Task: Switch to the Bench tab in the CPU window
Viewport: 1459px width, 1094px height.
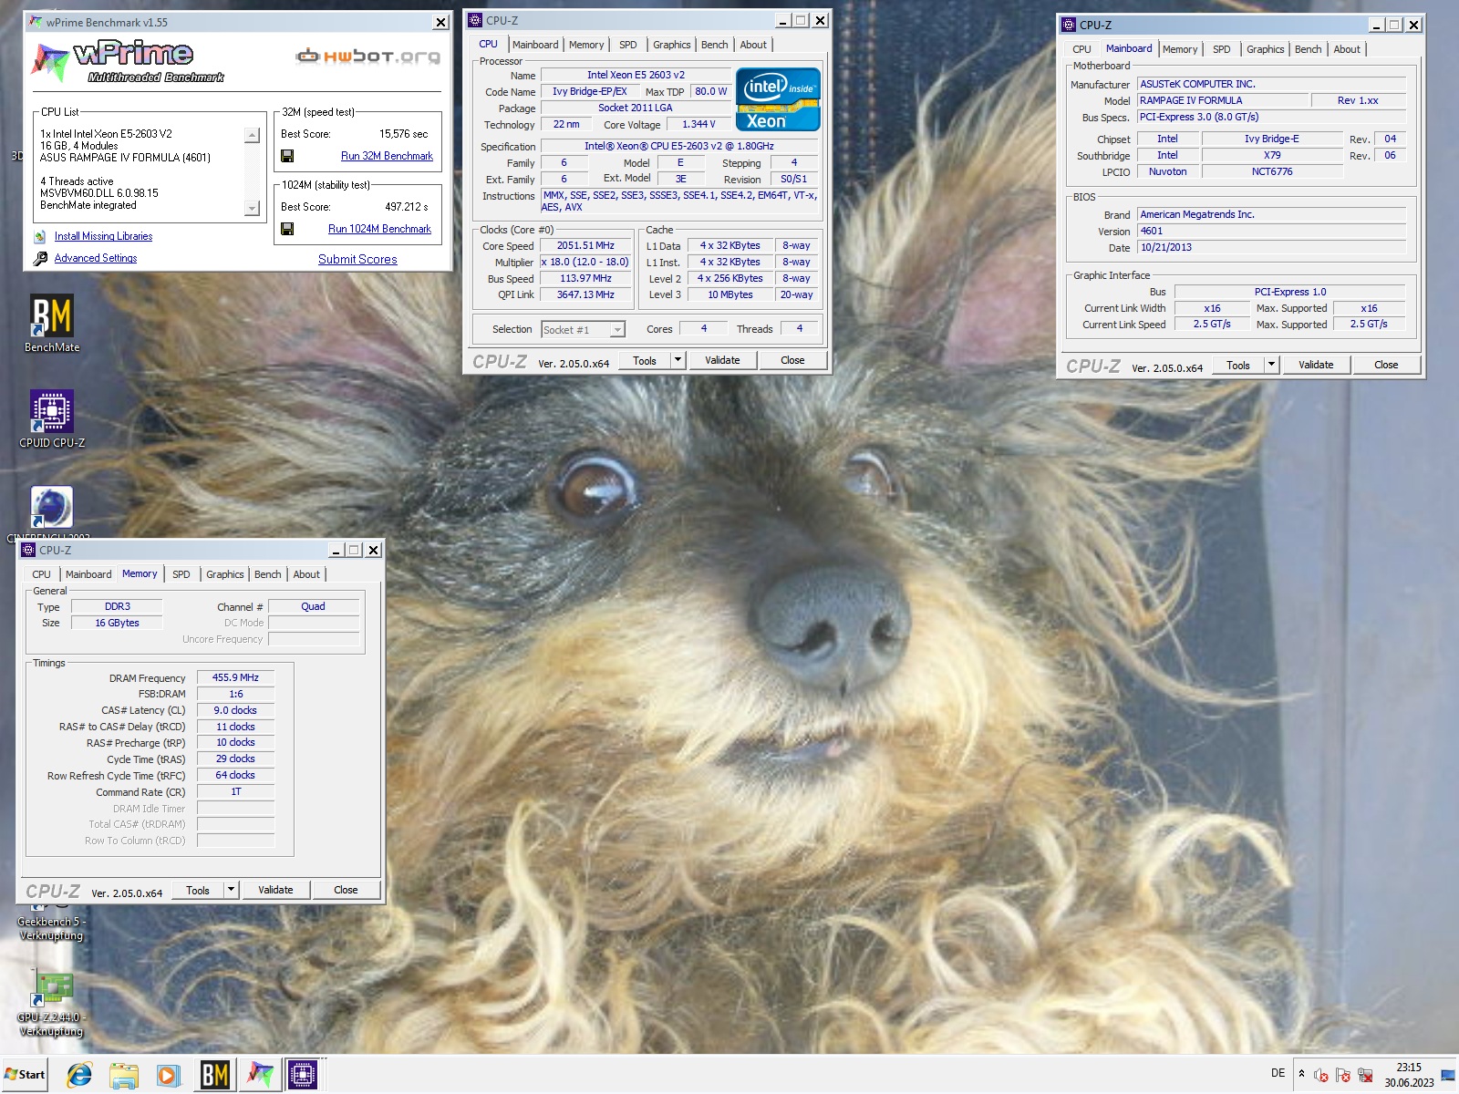Action: (x=714, y=45)
